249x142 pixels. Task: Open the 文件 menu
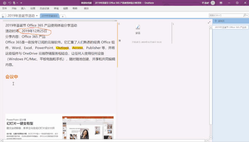tap(4, 9)
